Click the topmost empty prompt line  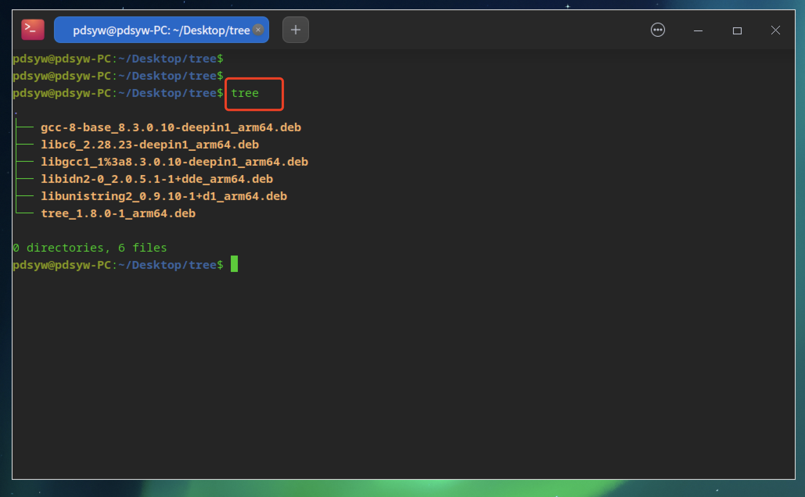[x=118, y=59]
